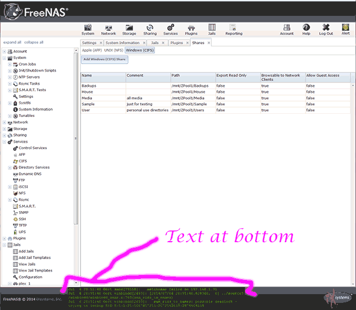This screenshot has width=356, height=310.
Task: Select the UNIX (NFS) shares subtab
Action: (x=113, y=50)
